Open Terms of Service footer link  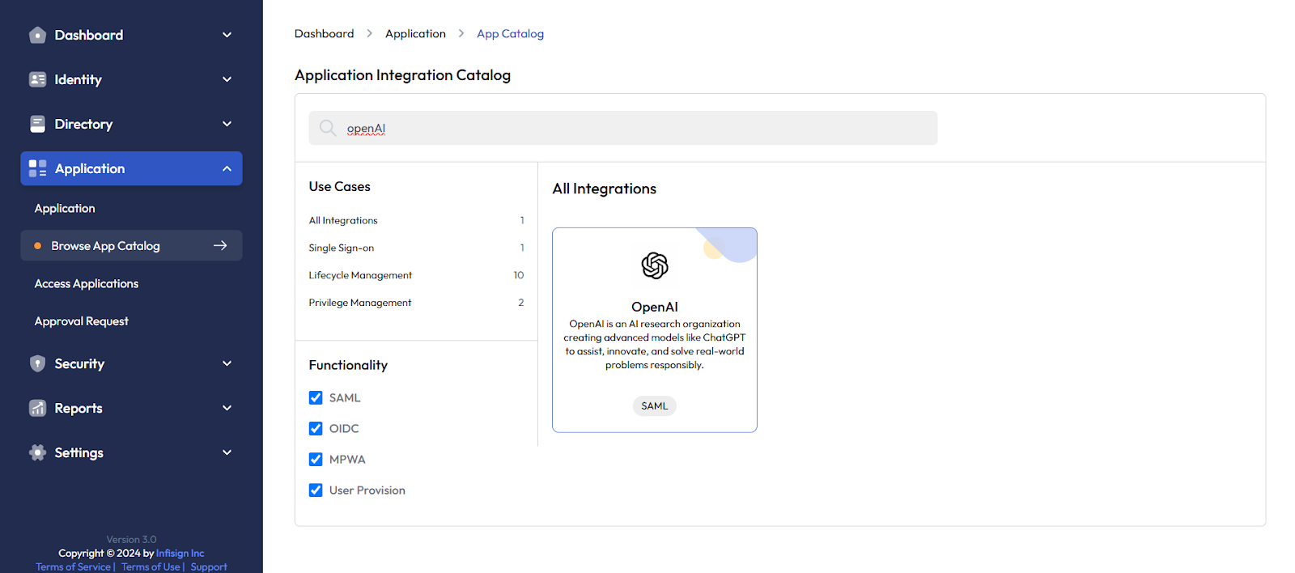[73, 567]
